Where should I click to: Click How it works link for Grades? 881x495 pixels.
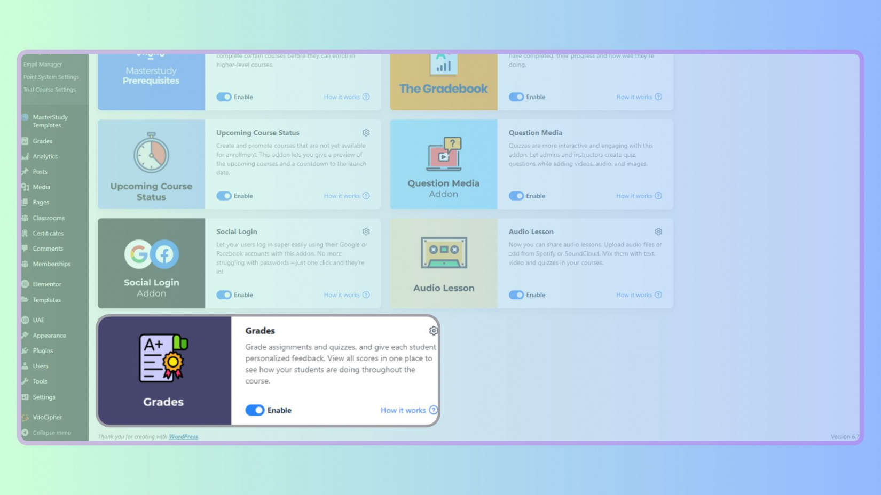(403, 410)
